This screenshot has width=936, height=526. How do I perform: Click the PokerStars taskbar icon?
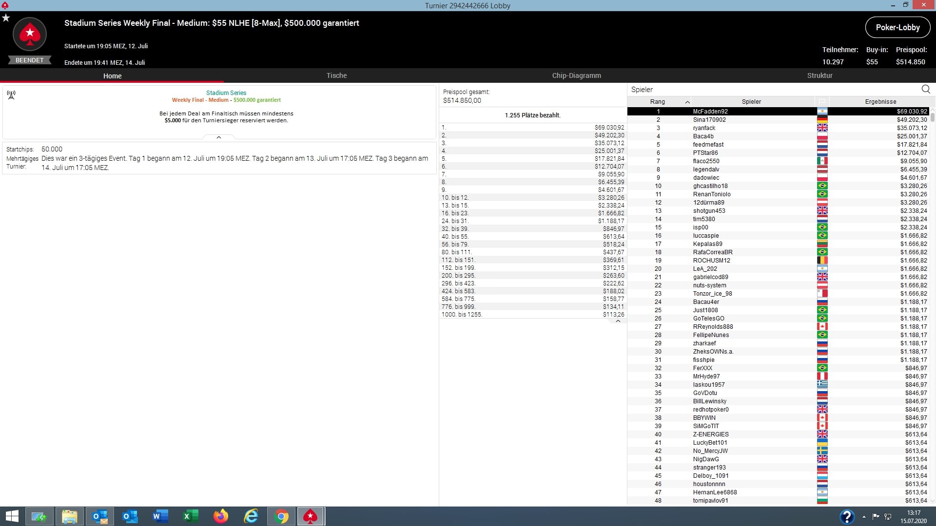[x=311, y=516]
